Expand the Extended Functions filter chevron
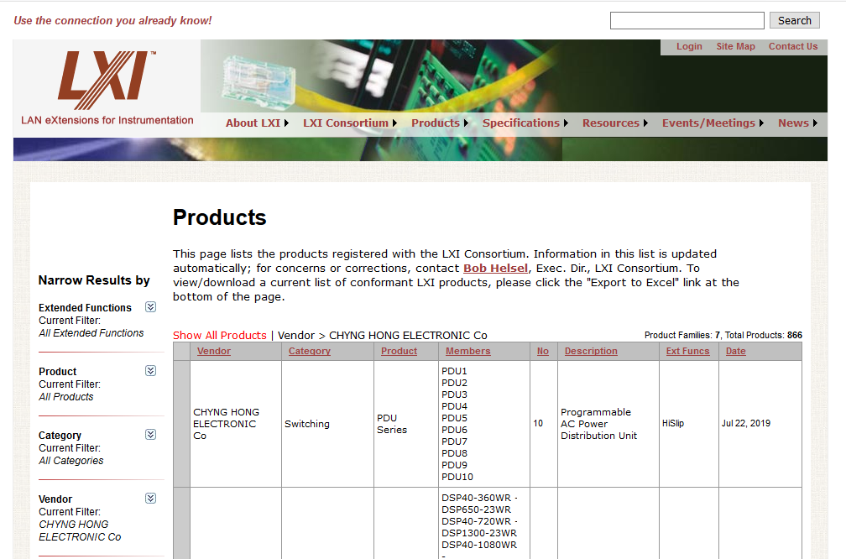Screen dimensions: 846x559 (x=150, y=307)
